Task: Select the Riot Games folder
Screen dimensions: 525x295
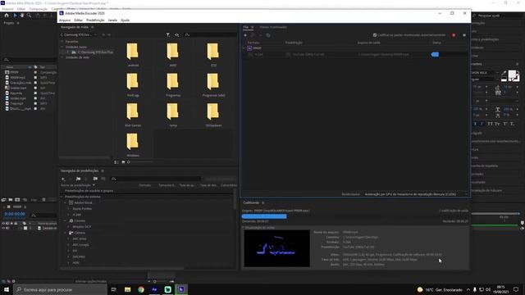Action: click(133, 112)
